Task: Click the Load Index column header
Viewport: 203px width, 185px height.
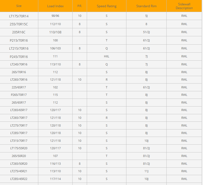Action: pyautogui.click(x=55, y=6)
